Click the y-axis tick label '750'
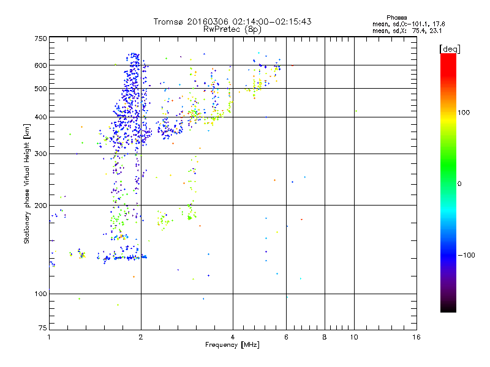Screen dimensions: 490x367 click(x=40, y=39)
